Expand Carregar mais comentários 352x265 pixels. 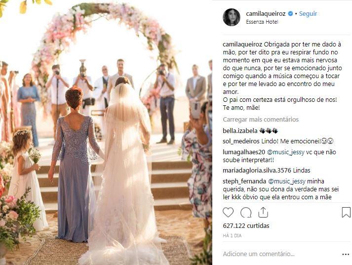tap(261, 119)
